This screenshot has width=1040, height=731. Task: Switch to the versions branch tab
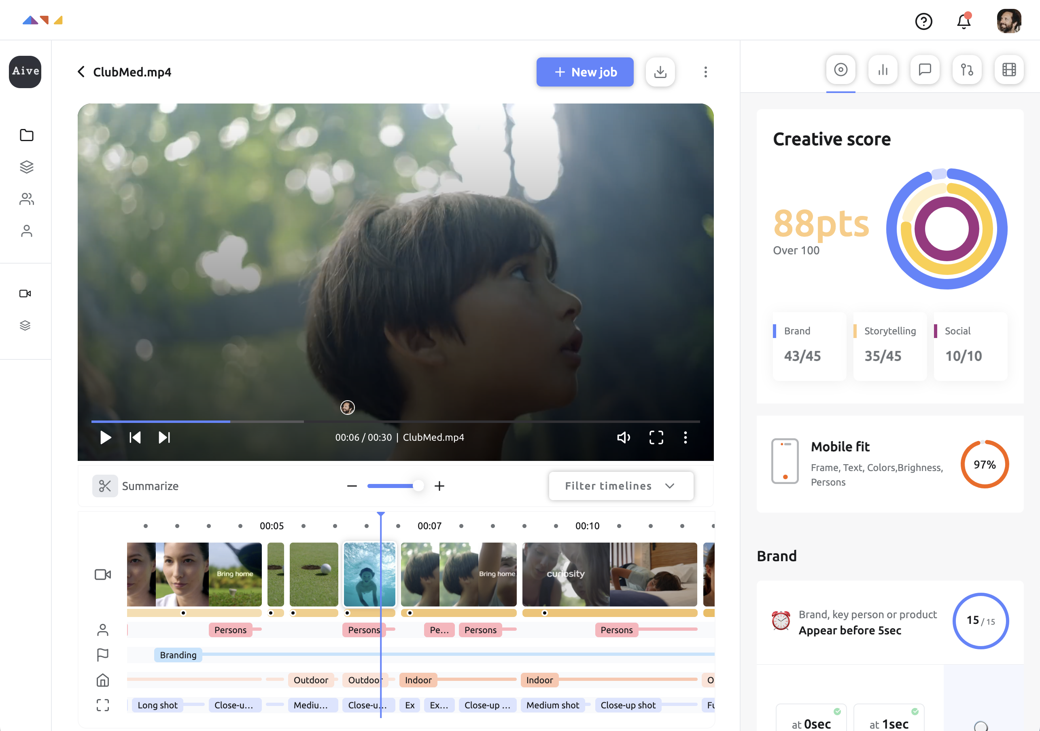967,70
